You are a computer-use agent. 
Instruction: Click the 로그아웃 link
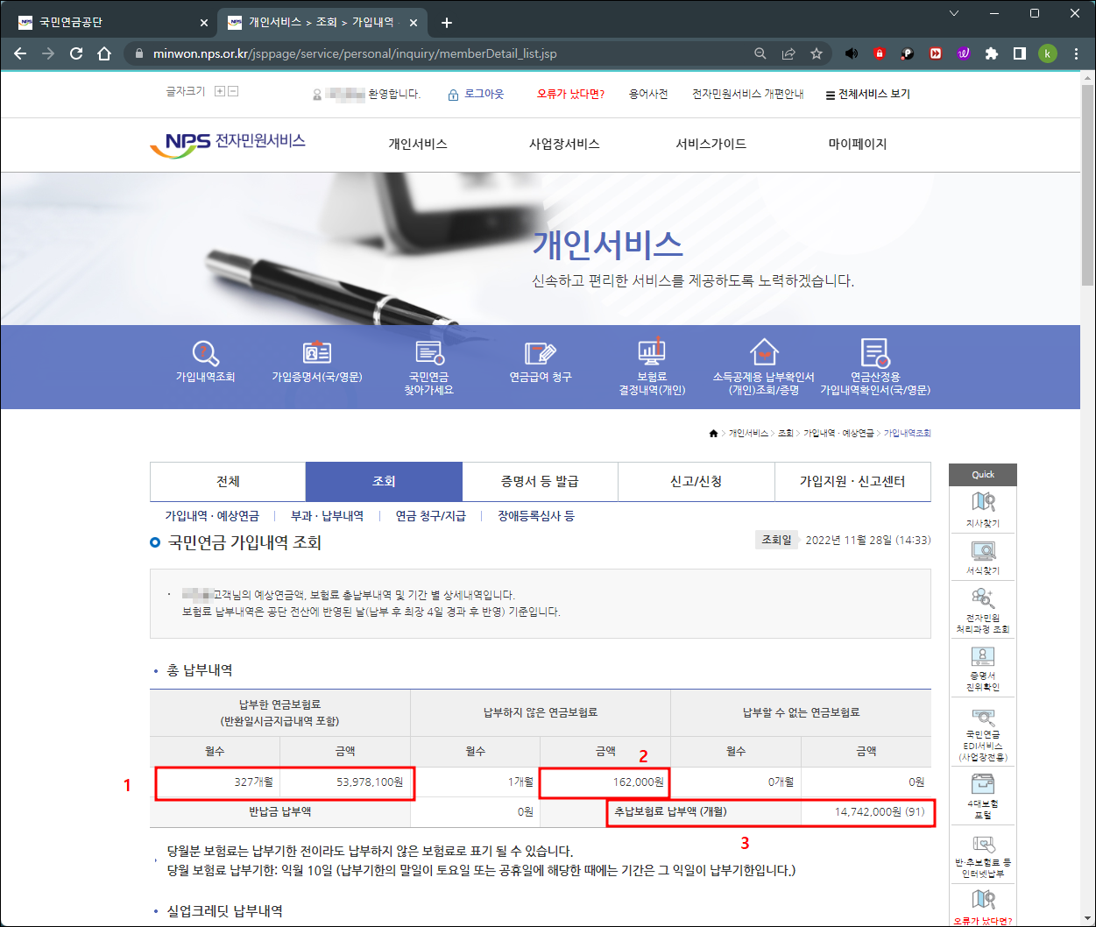point(483,94)
